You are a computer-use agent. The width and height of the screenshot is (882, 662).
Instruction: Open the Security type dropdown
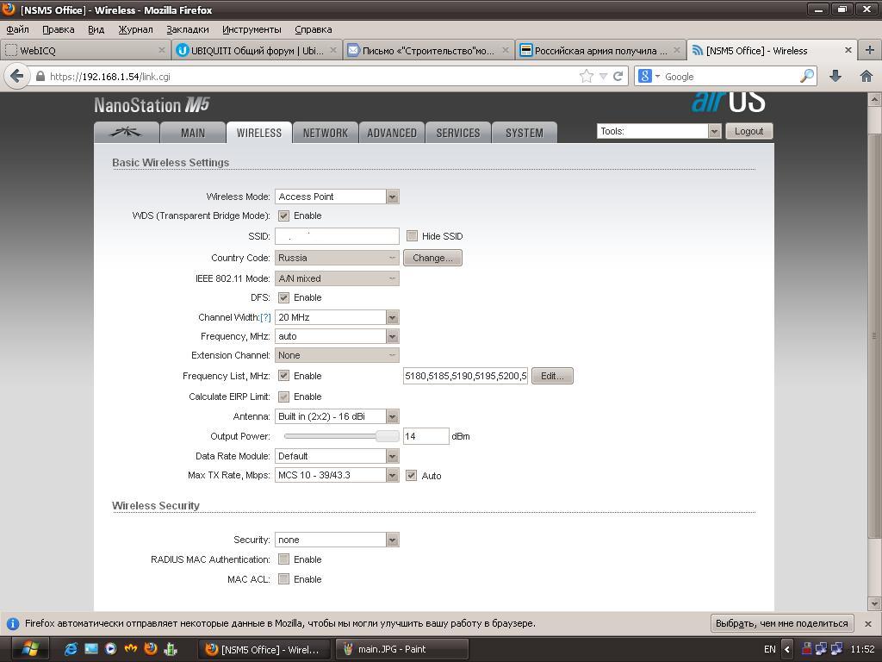pos(337,540)
